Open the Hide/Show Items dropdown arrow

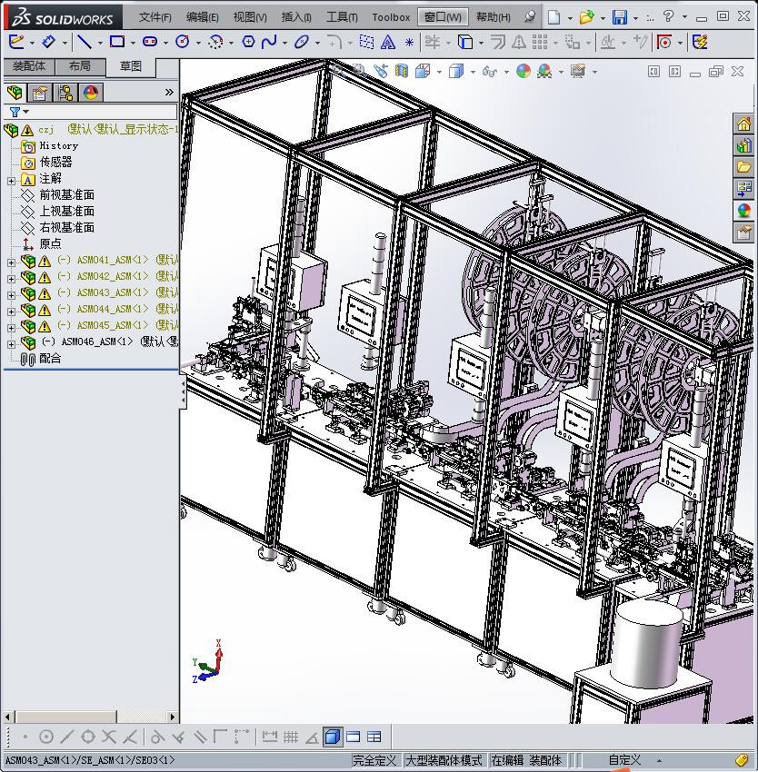[506, 73]
